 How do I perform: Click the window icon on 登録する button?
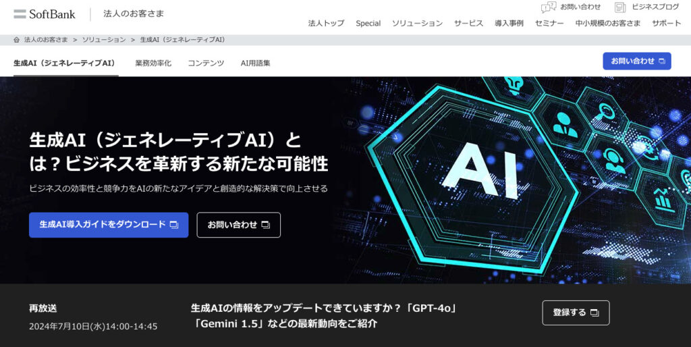coord(595,313)
